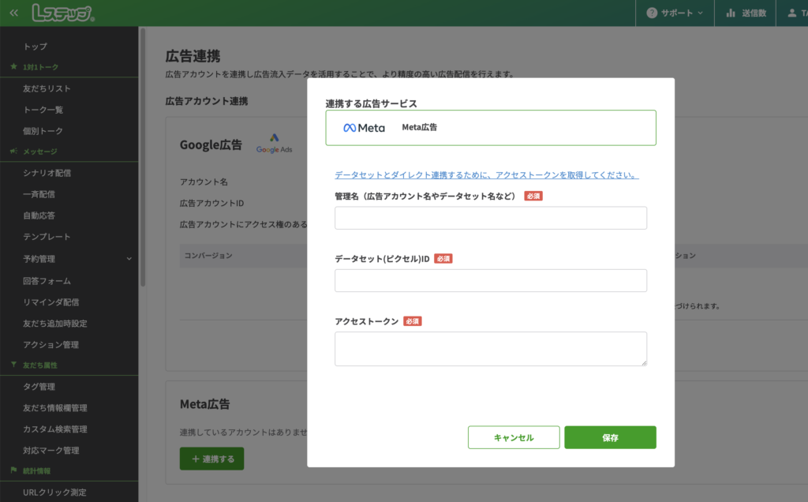The image size is (808, 502).
Task: Click the キャンセル button
Action: click(514, 437)
